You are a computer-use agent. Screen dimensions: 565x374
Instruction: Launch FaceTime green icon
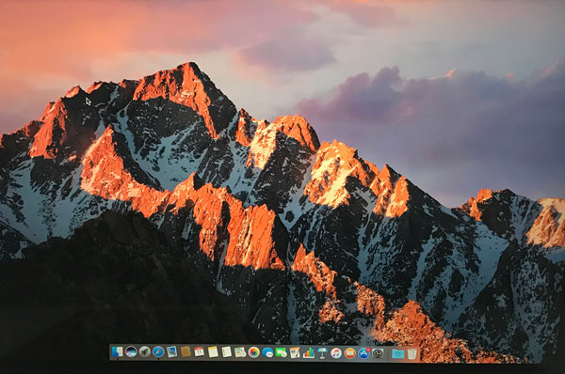point(281,352)
